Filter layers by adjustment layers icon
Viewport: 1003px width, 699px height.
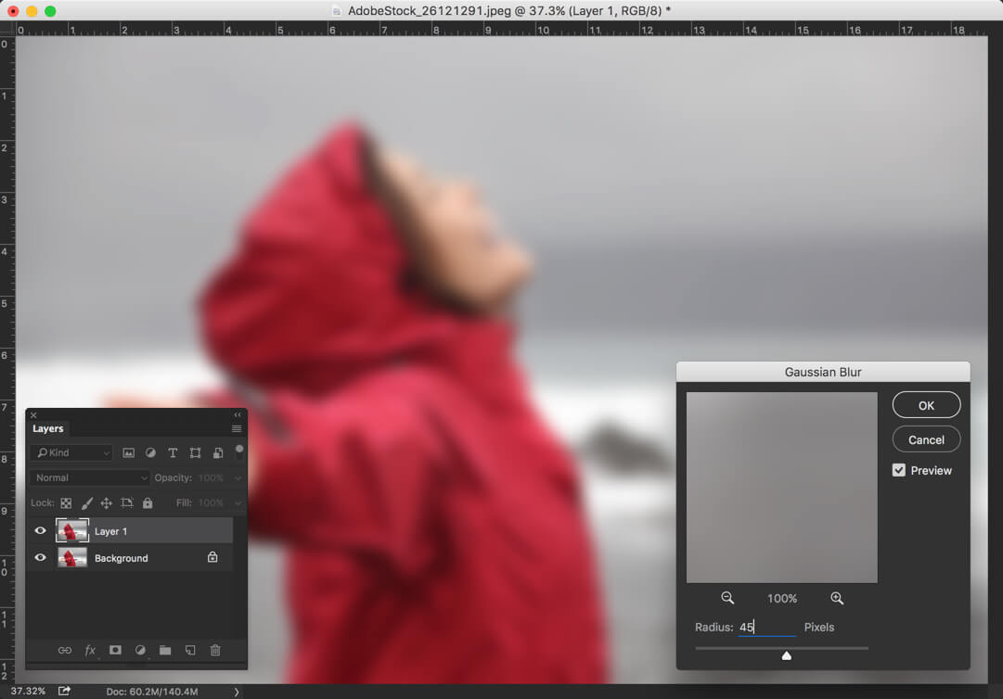point(150,453)
